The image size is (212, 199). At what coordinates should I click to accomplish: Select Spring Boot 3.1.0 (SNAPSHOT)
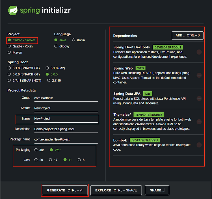click(24, 68)
